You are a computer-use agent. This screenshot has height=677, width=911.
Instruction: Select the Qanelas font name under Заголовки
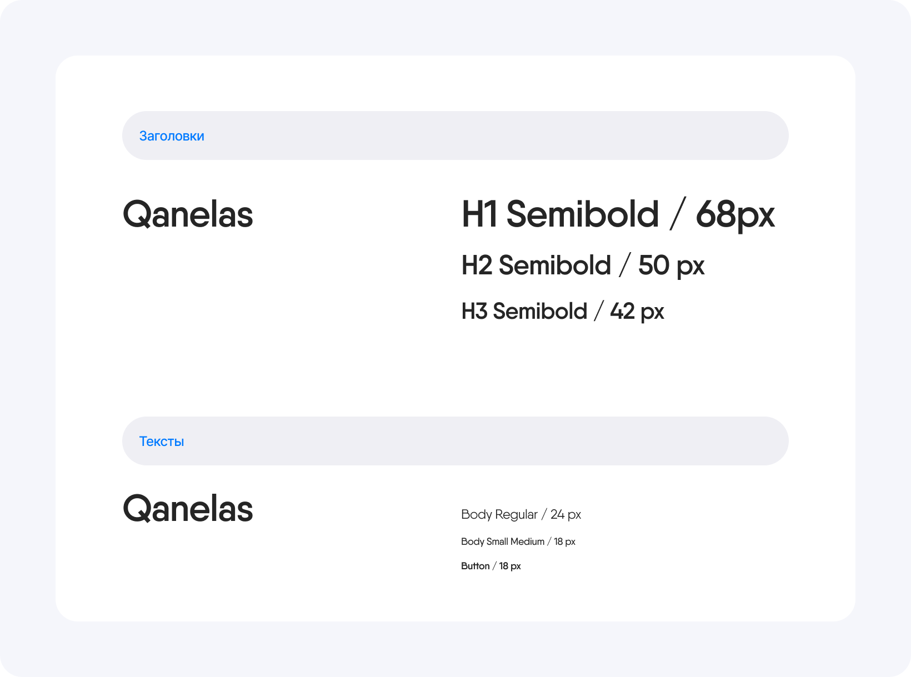tap(188, 215)
